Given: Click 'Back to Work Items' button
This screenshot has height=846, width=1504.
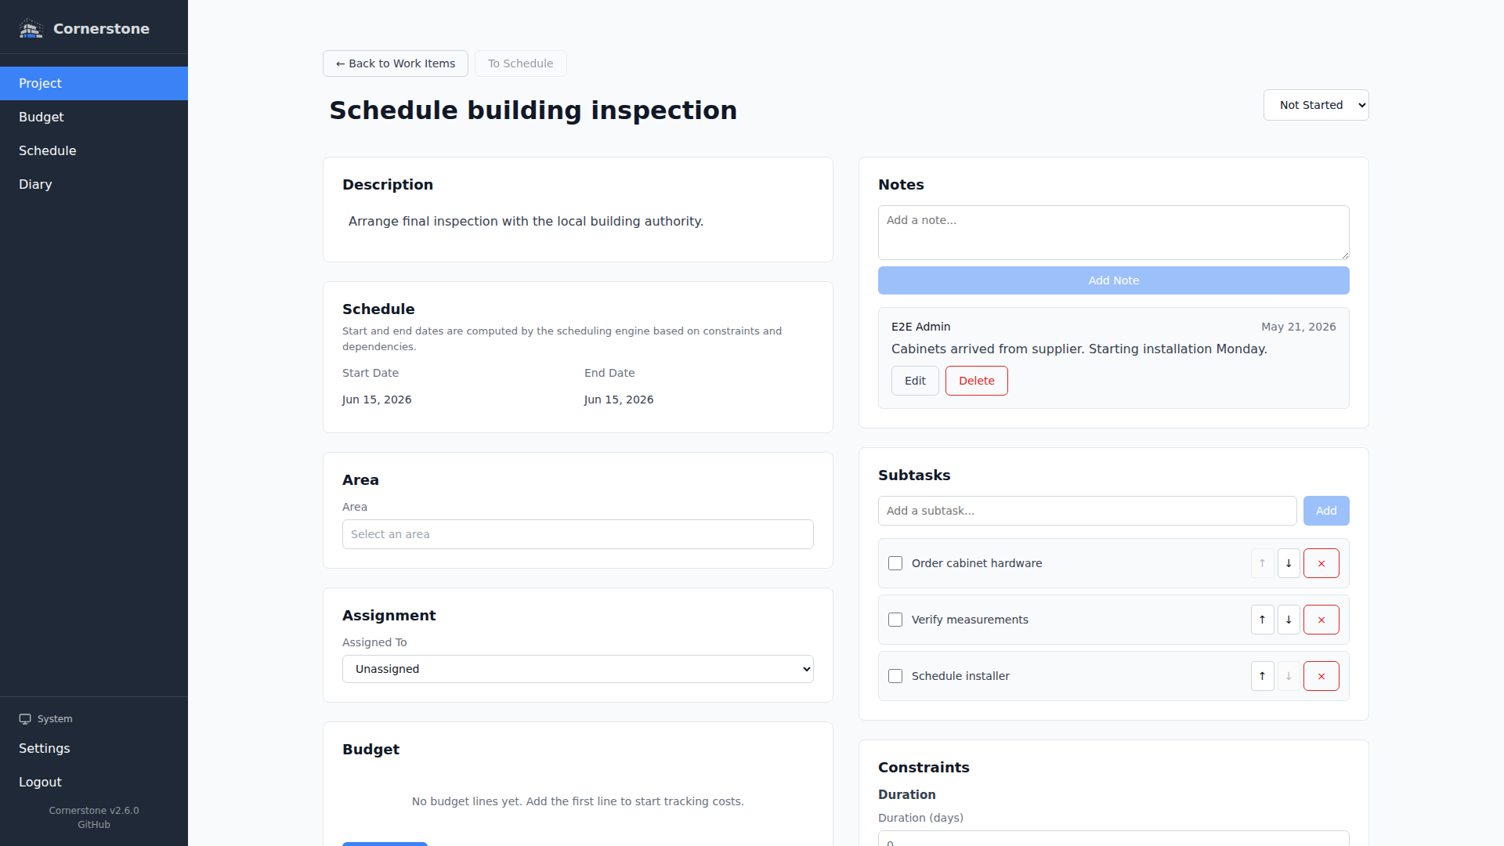Looking at the screenshot, I should pyautogui.click(x=396, y=63).
